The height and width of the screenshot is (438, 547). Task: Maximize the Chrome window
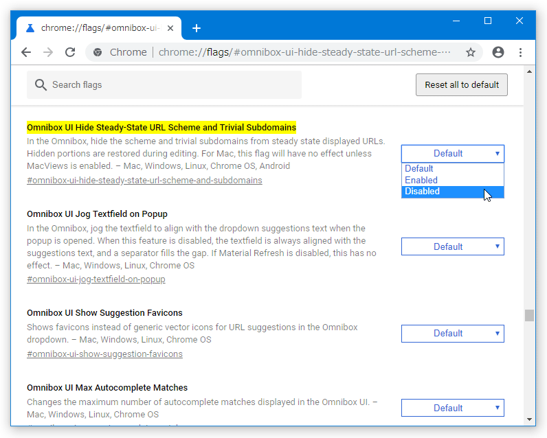coord(488,21)
